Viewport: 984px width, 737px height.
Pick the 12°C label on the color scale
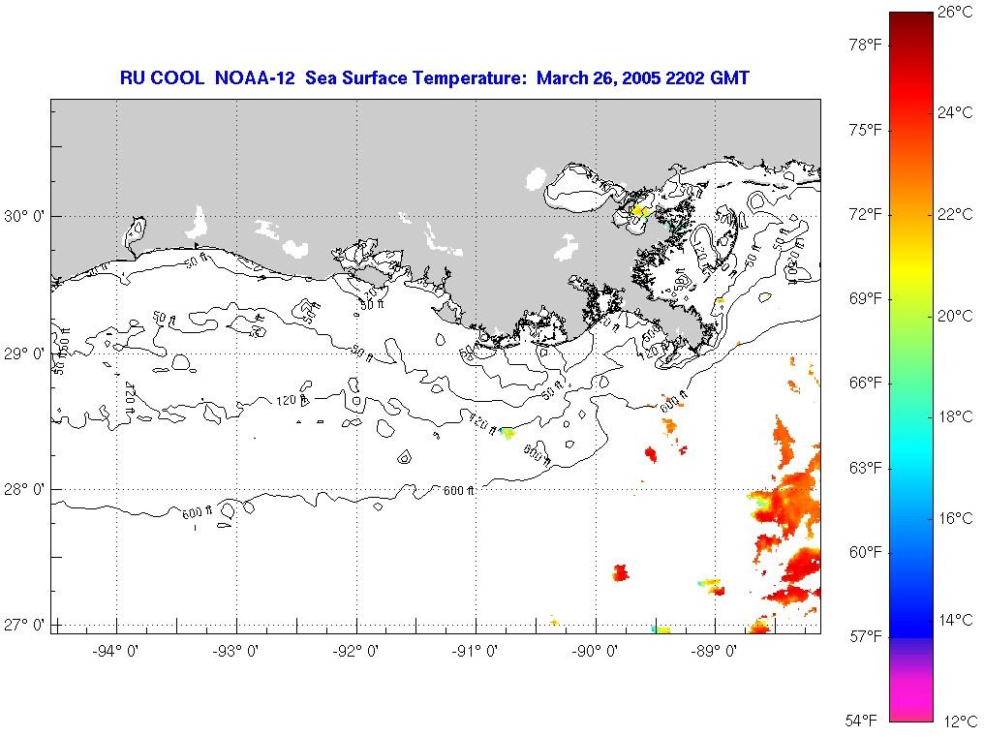pos(960,722)
